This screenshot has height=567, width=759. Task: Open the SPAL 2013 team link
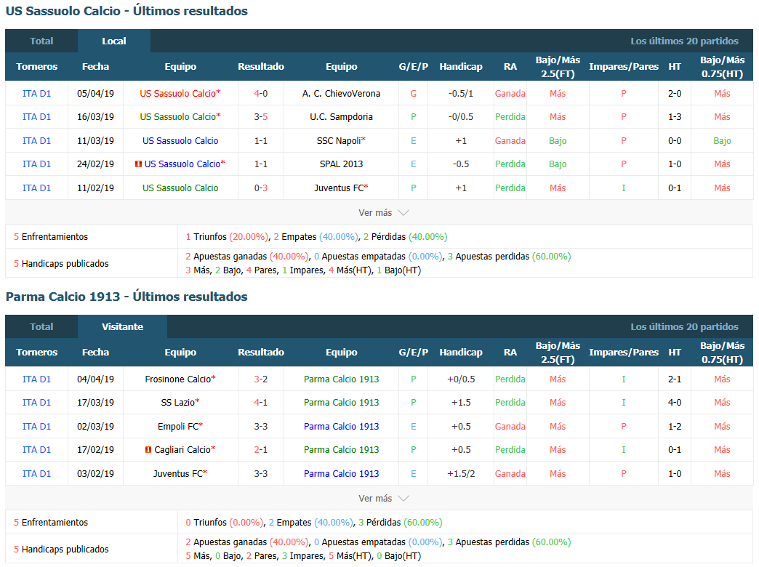click(x=341, y=164)
